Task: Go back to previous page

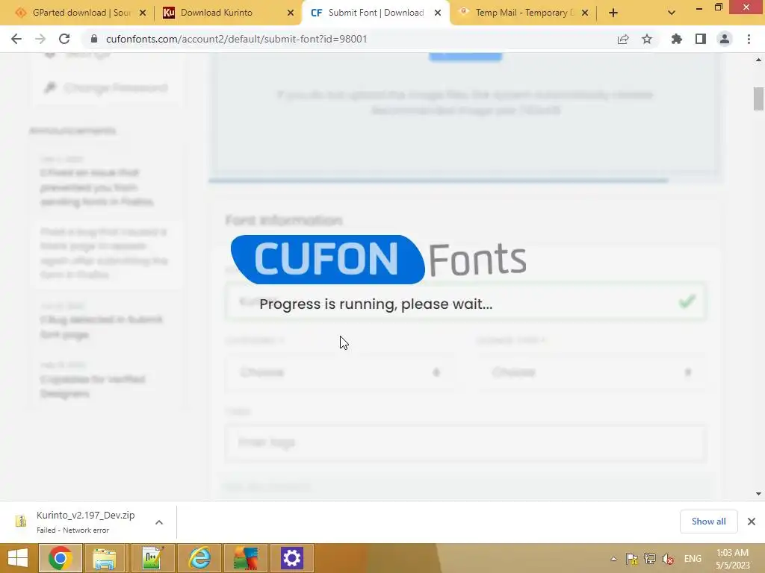Action: pyautogui.click(x=16, y=39)
